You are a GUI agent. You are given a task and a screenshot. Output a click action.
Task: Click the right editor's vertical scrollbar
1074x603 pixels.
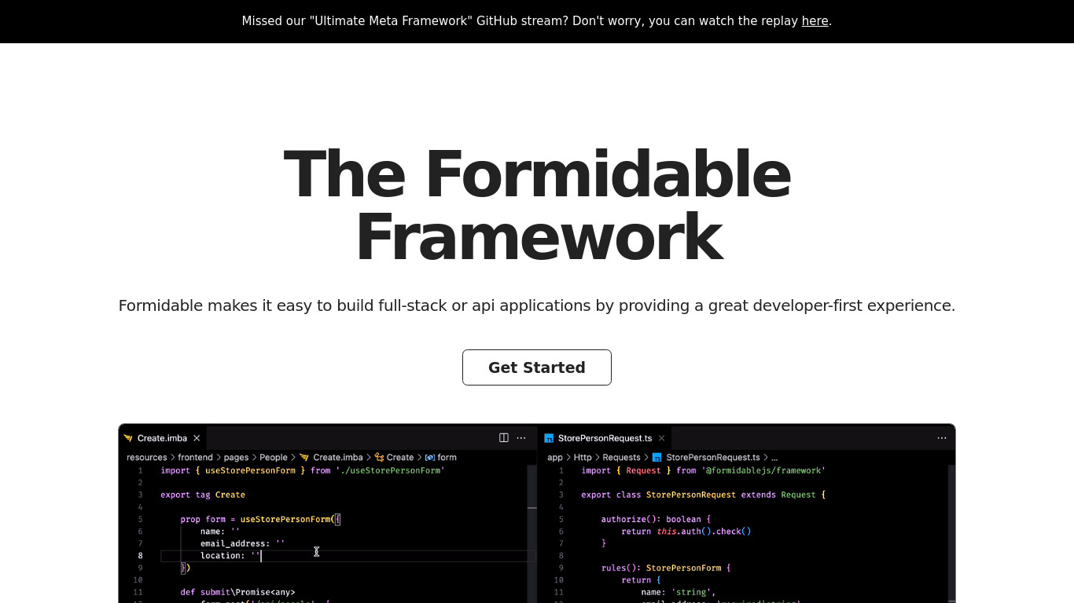(952, 534)
